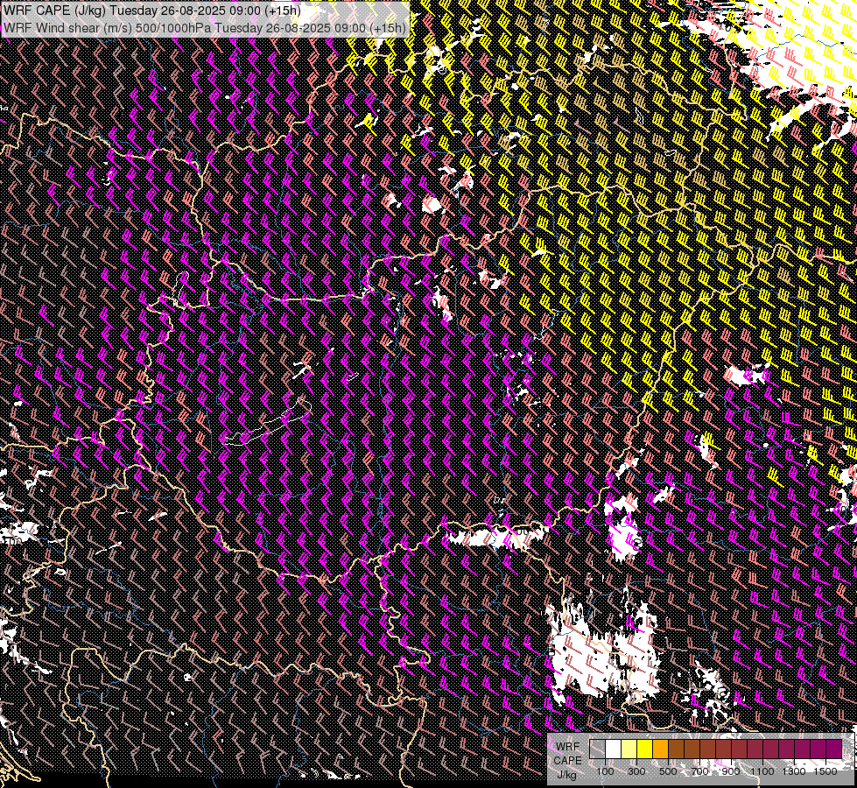857x788 pixels.
Task: Click the WRF CAPE title line
Action: (x=152, y=11)
